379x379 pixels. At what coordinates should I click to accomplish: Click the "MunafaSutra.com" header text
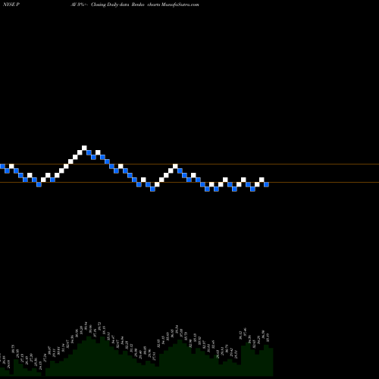180,5
